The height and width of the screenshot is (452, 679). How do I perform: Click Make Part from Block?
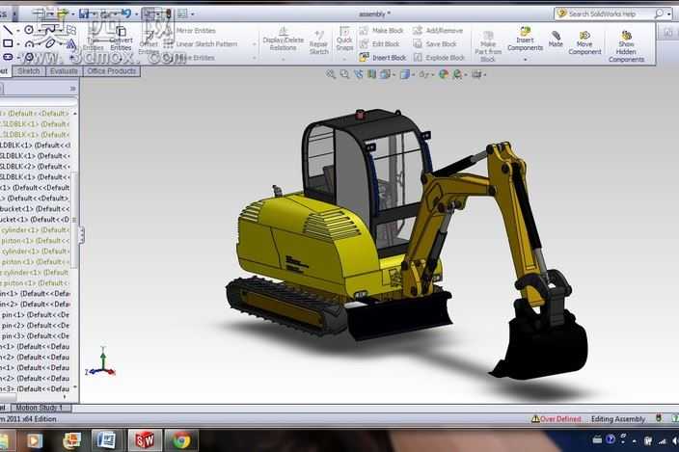[488, 46]
